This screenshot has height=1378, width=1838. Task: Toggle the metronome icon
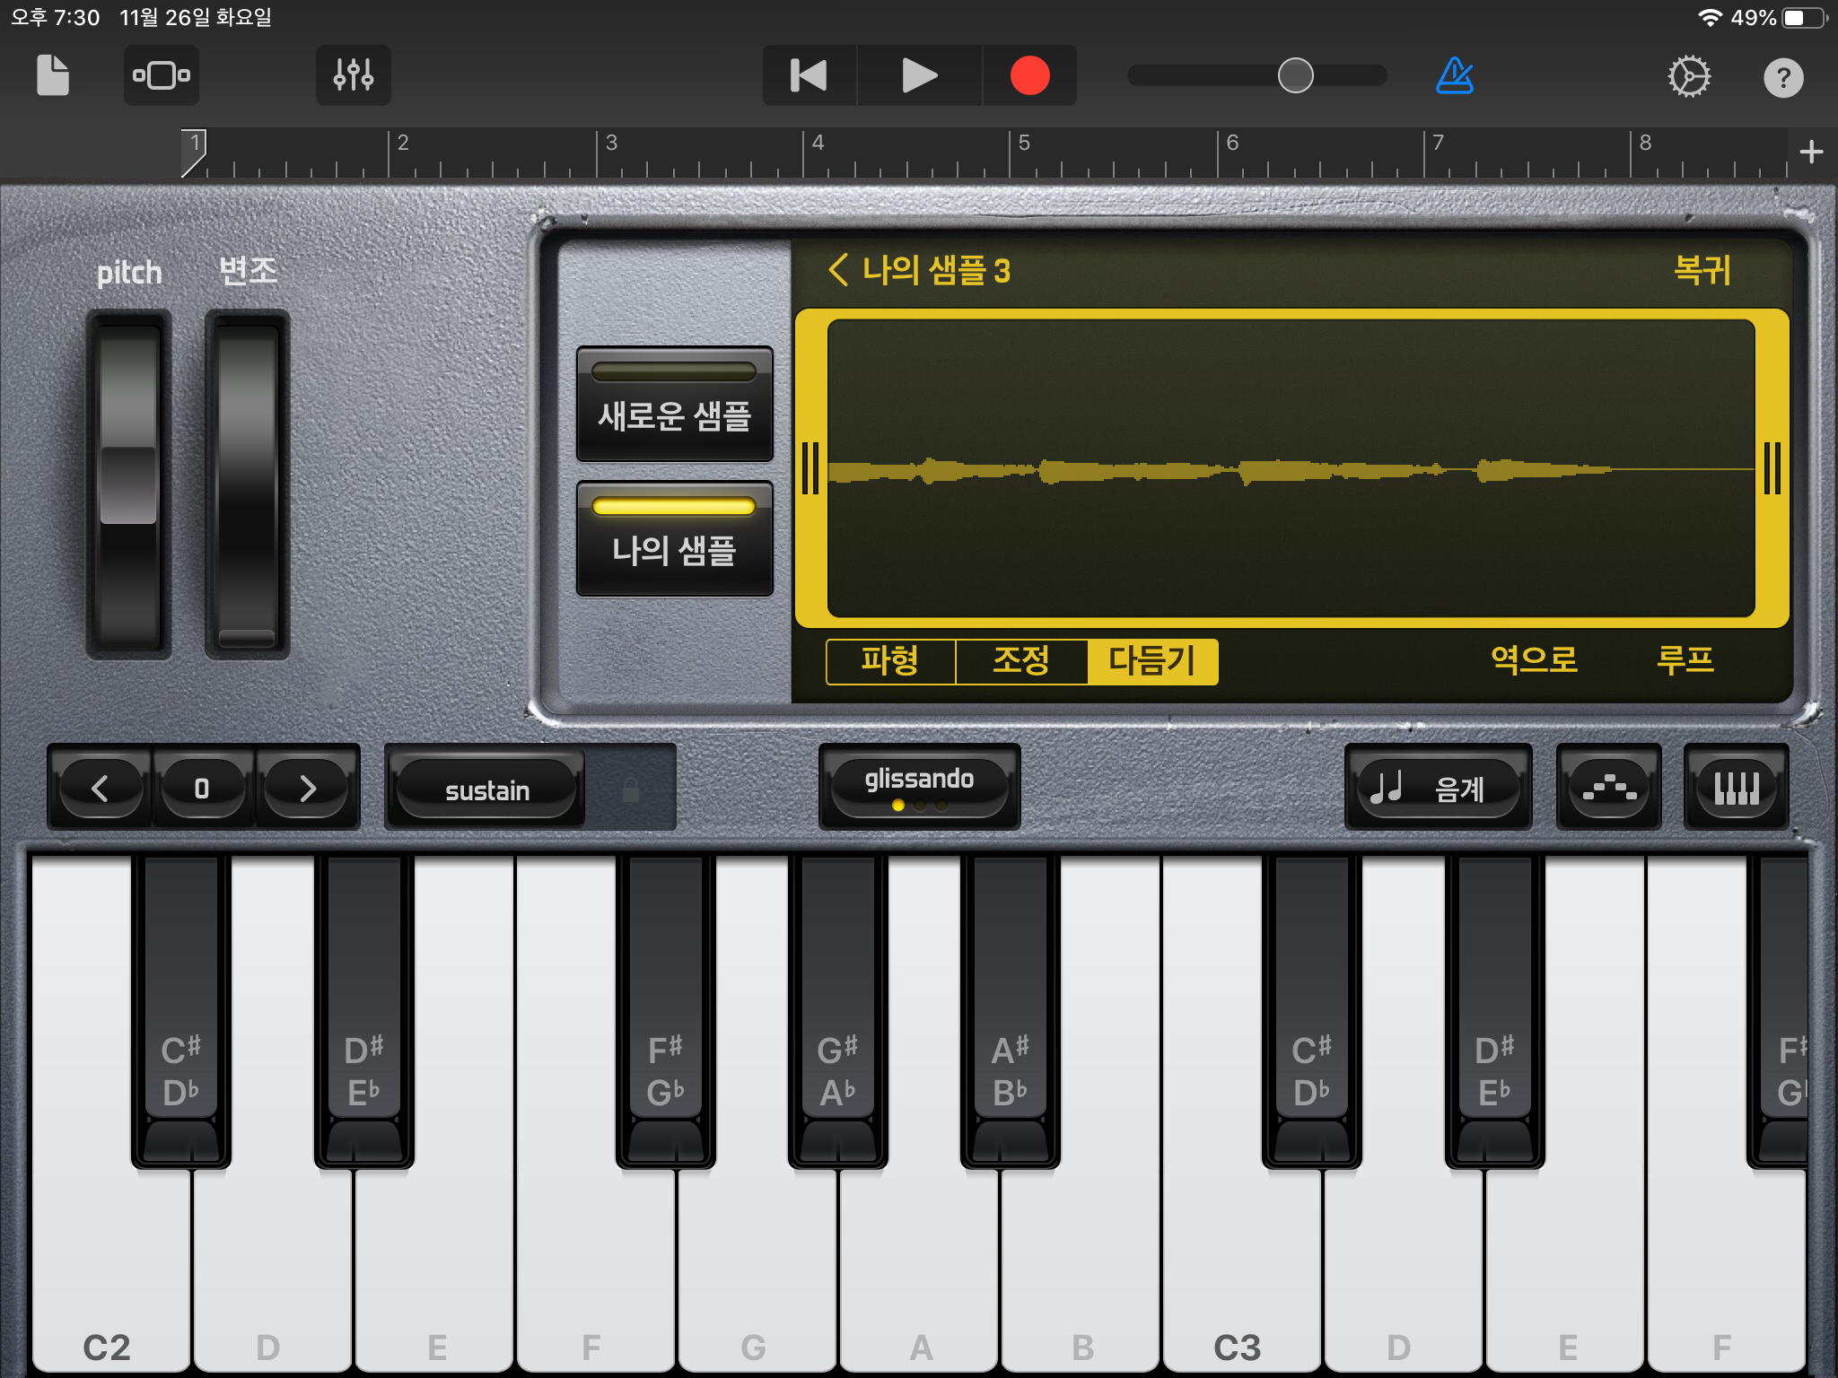(1454, 75)
